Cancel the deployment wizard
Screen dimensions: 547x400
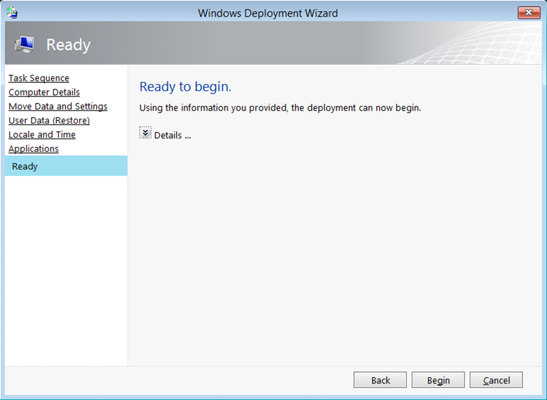[x=496, y=380]
